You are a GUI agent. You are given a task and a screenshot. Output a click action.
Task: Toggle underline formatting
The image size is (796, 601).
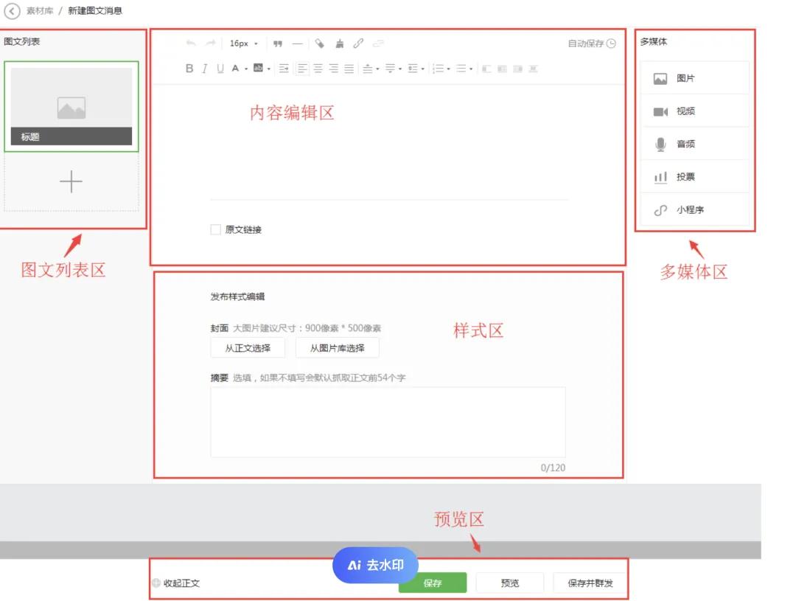click(x=220, y=69)
